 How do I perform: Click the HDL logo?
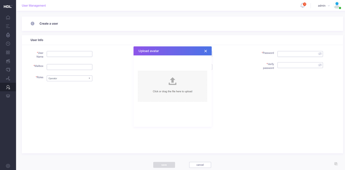pos(8,7)
